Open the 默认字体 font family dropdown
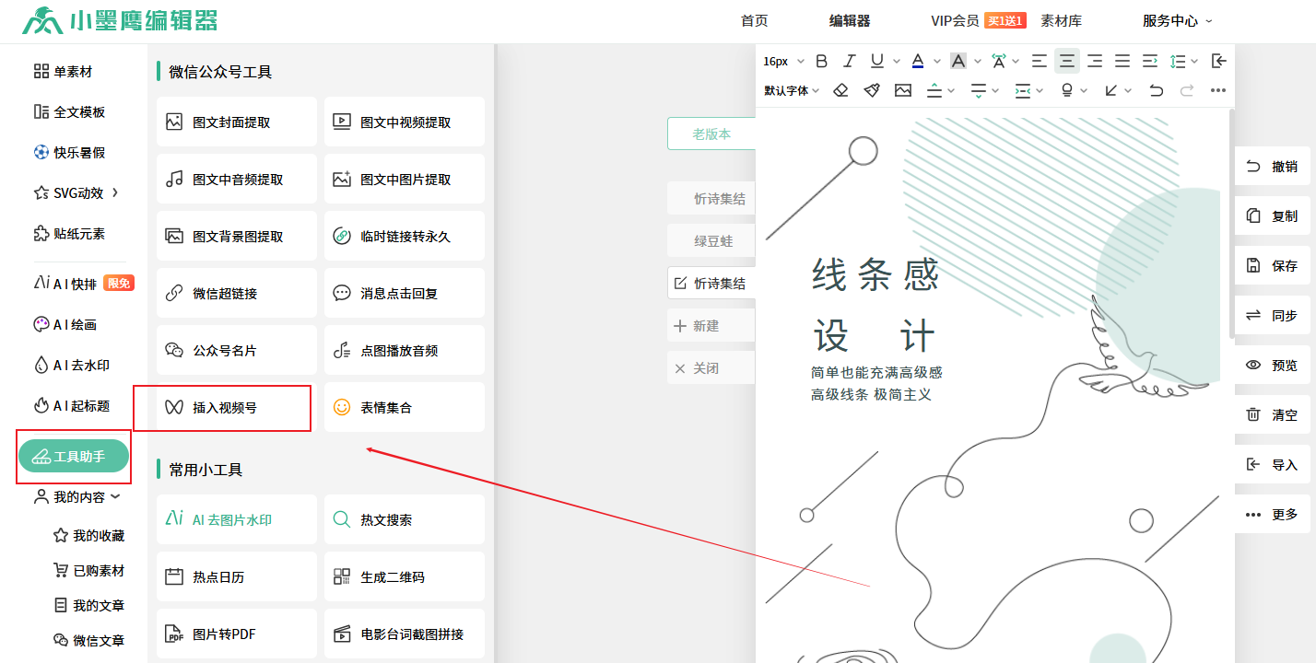 click(x=791, y=90)
